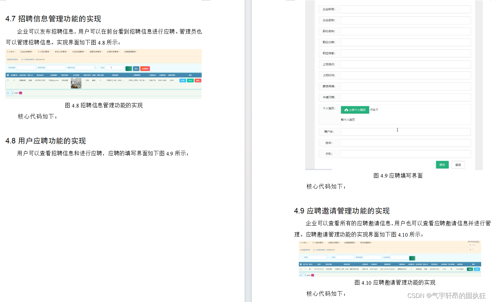Open page-size dropdown in figure 4.8
The height and width of the screenshot is (302, 491).
(10, 93)
